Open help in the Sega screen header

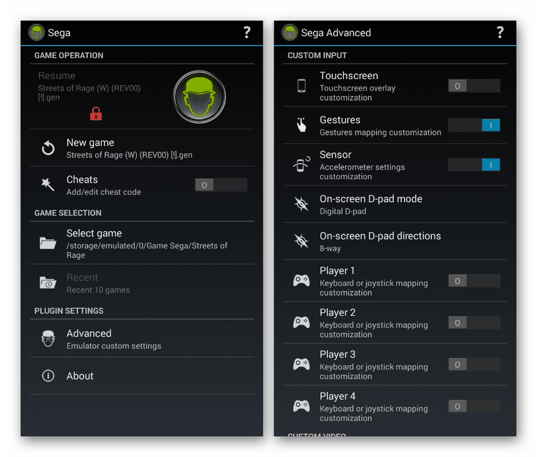coord(247,33)
